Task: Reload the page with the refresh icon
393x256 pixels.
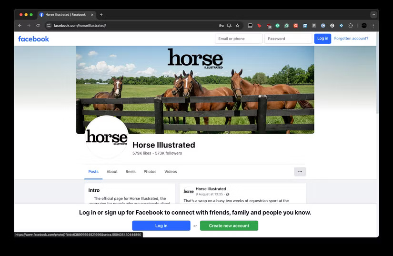Action: [38, 26]
